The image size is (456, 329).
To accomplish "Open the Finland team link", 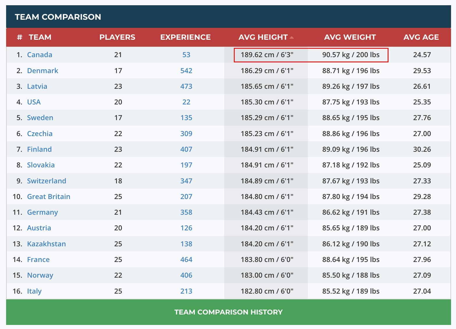I will (39, 149).
